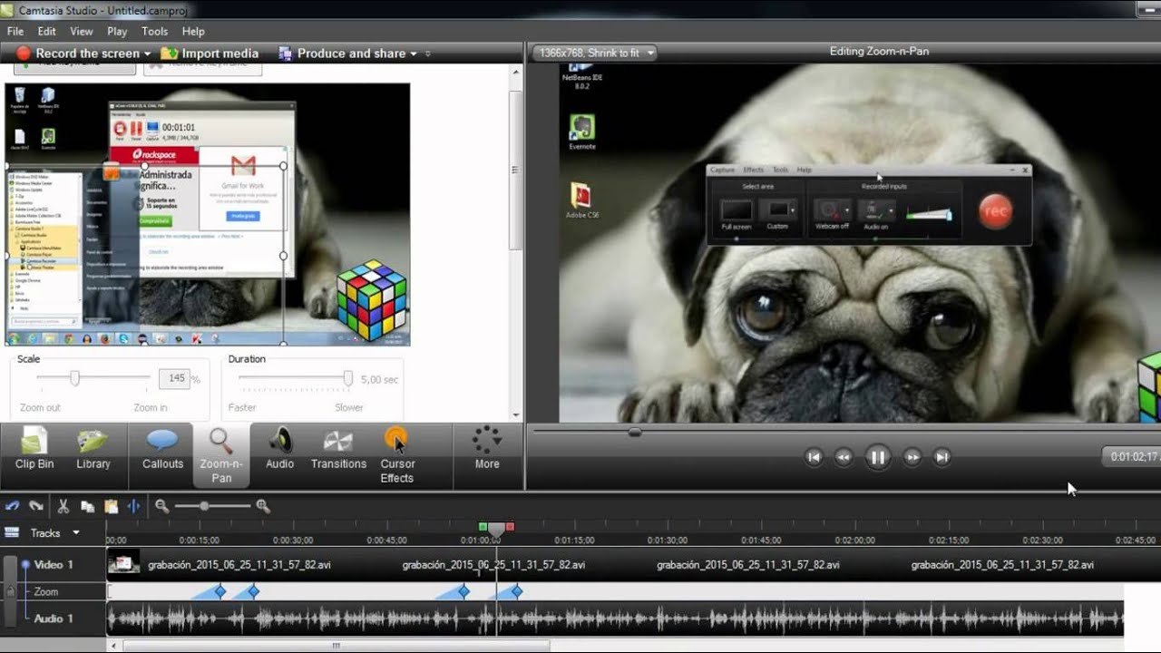Click the panel scrollbar down arrow
Screen dimensions: 1161x653
point(516,415)
